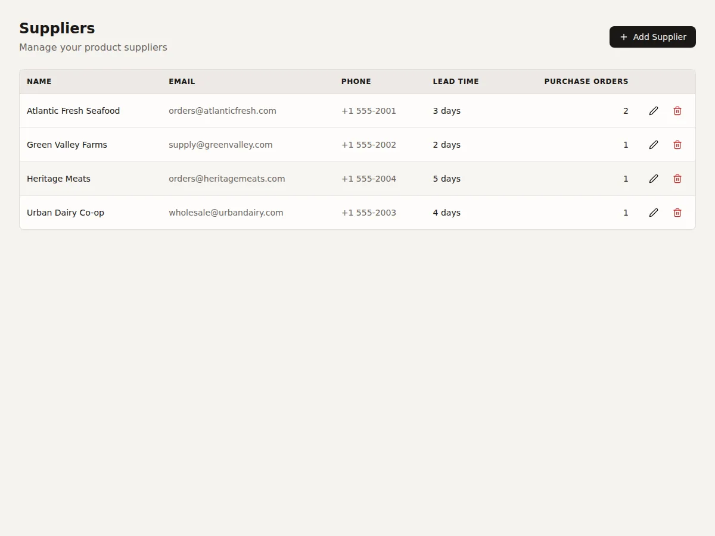This screenshot has width=715, height=536.
Task: Click phone number +1 555-2003
Action: pos(369,213)
